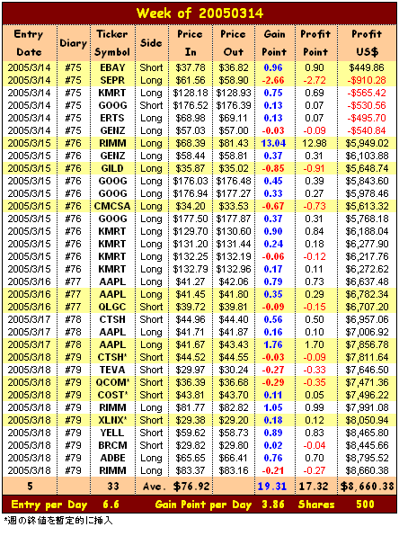Screen dimensions: 399x536
Task: Select the ERTS ticker cell
Action: click(x=112, y=118)
